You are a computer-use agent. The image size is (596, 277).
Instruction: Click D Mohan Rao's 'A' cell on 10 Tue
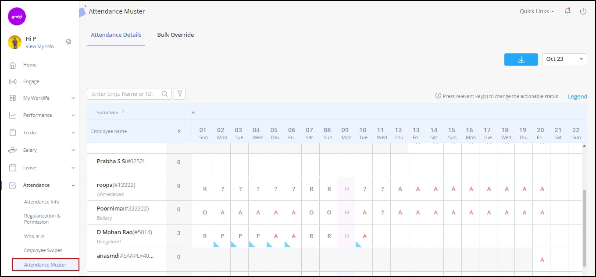[364, 236]
